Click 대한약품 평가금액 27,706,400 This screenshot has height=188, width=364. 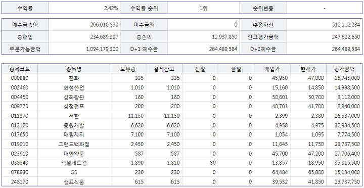(347, 154)
